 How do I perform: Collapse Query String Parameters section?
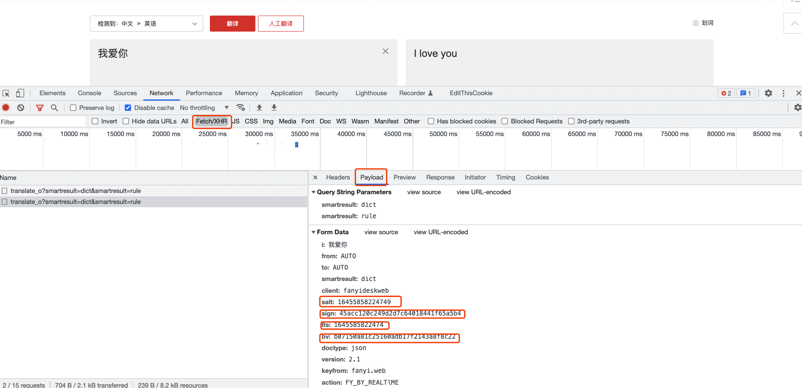314,192
